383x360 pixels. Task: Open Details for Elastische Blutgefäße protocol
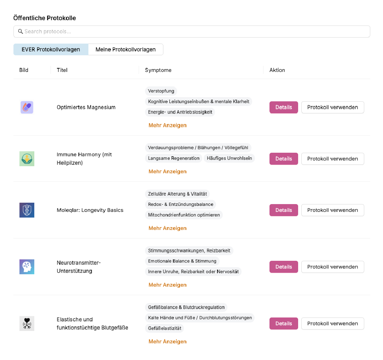[284, 324]
